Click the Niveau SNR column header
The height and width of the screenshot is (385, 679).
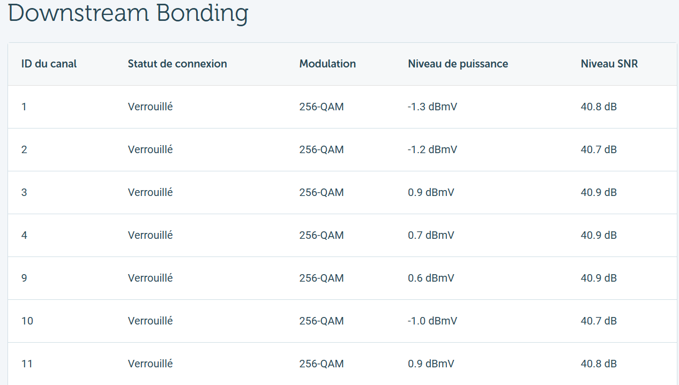point(609,64)
